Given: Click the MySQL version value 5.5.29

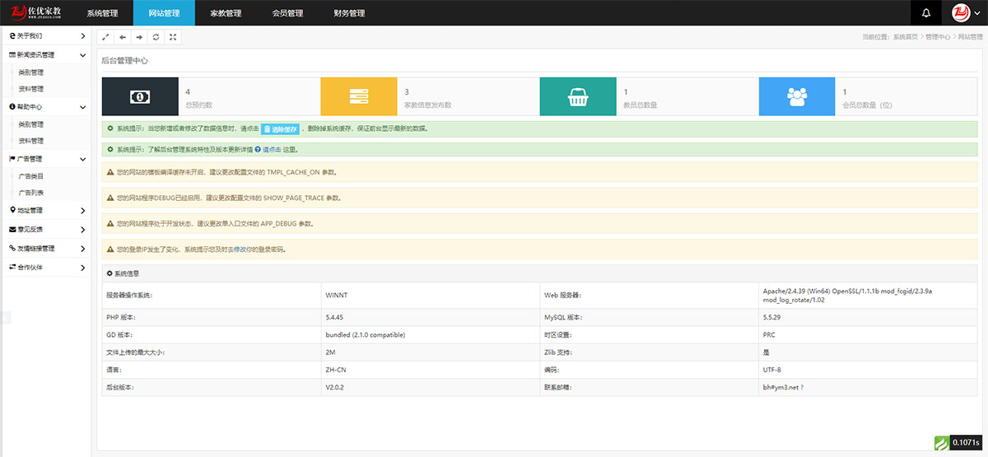Looking at the screenshot, I should (x=772, y=317).
